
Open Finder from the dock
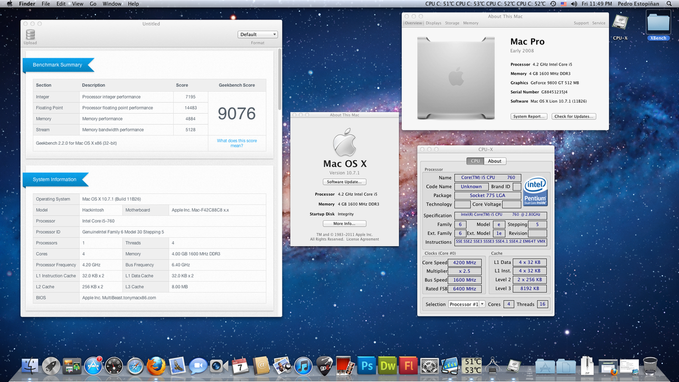pos(30,366)
